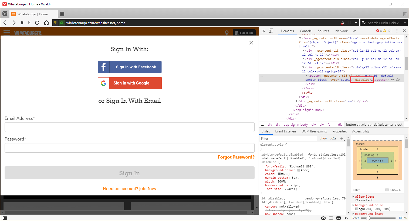409x221 pixels.
Task: Click the ORDER button in site header
Action: tap(244, 33)
